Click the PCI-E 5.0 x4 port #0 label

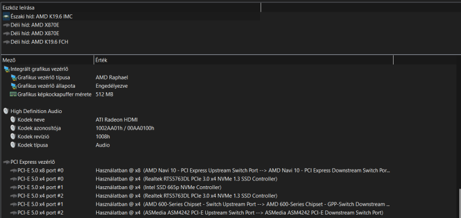pyautogui.click(x=40, y=179)
